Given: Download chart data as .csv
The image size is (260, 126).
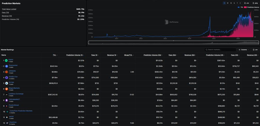Looking at the screenshot, I should tap(247, 3).
